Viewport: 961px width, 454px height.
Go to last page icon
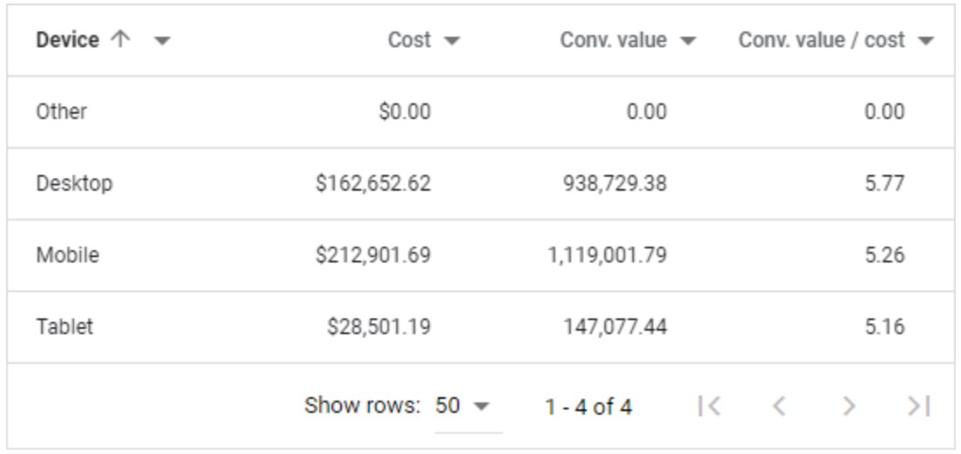coord(919,406)
